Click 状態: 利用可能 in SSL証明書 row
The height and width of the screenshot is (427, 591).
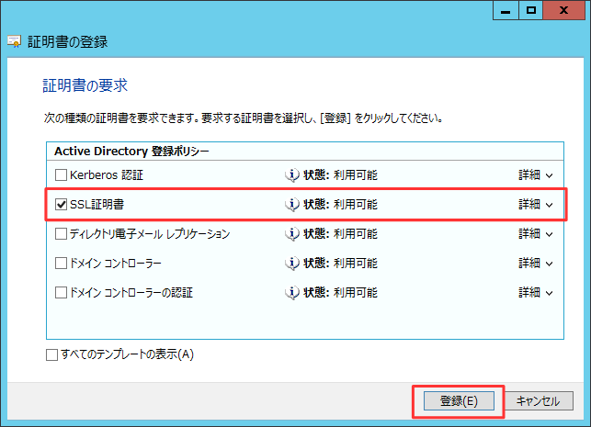(x=340, y=205)
